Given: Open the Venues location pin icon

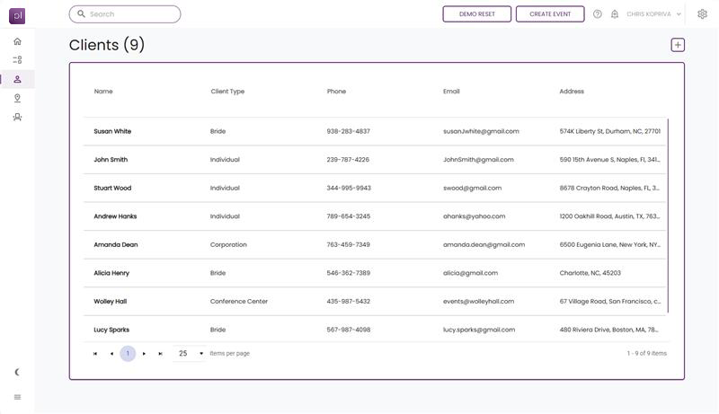Looking at the screenshot, I should click(17, 98).
